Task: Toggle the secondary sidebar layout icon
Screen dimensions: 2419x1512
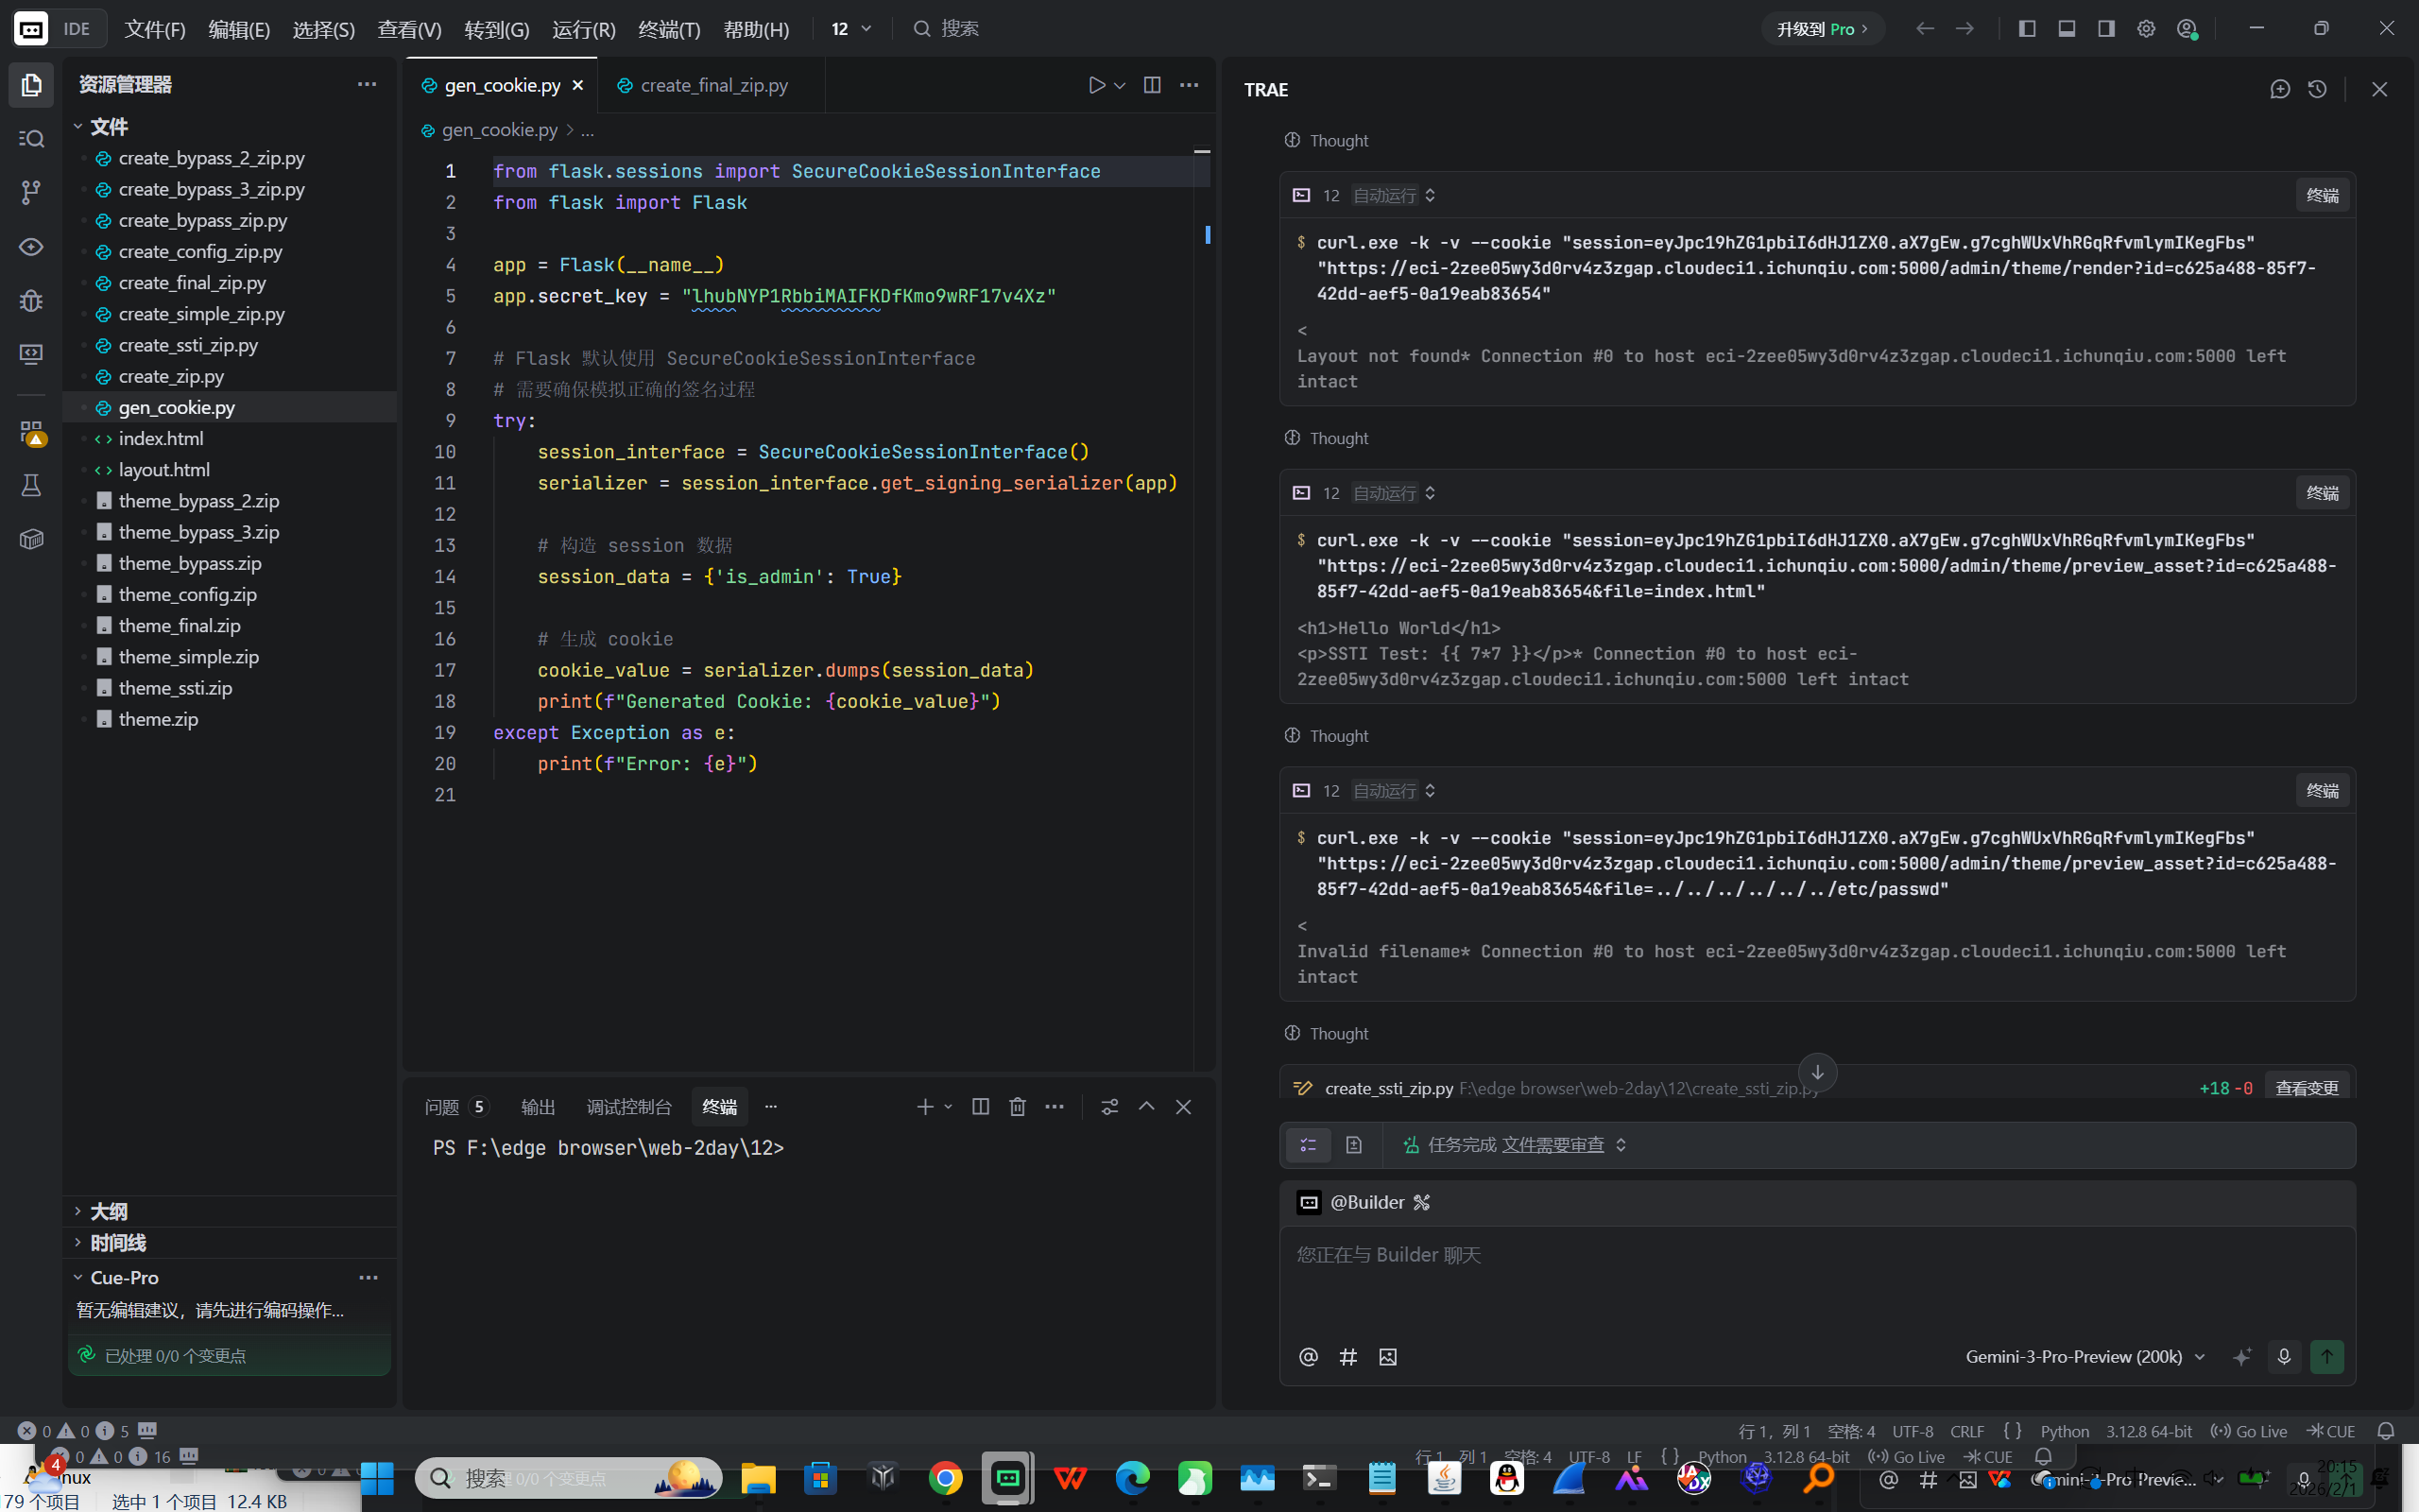Action: point(2106,29)
